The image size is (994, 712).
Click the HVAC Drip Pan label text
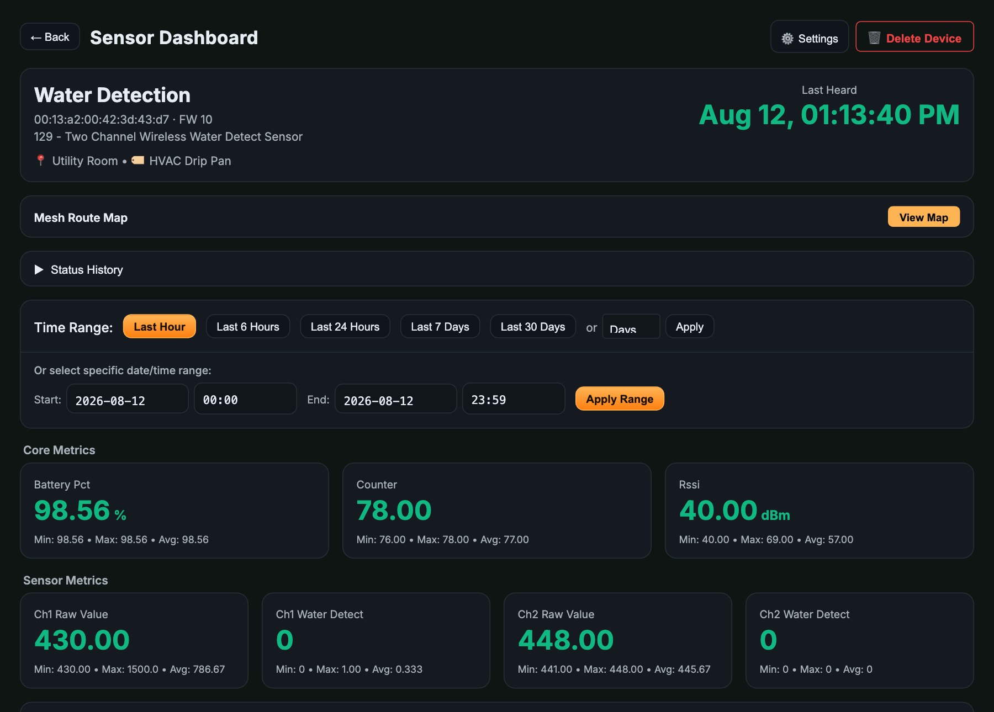point(190,161)
